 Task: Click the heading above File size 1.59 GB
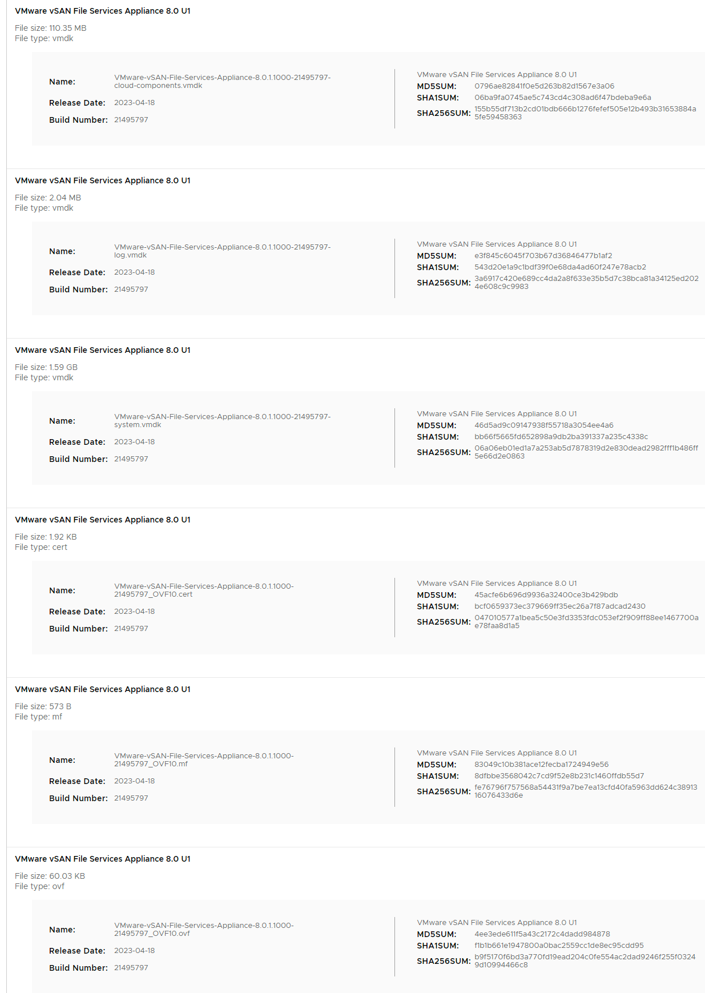click(x=103, y=350)
